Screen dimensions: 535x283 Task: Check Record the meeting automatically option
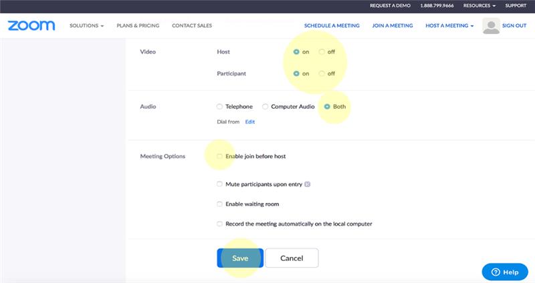(x=219, y=224)
